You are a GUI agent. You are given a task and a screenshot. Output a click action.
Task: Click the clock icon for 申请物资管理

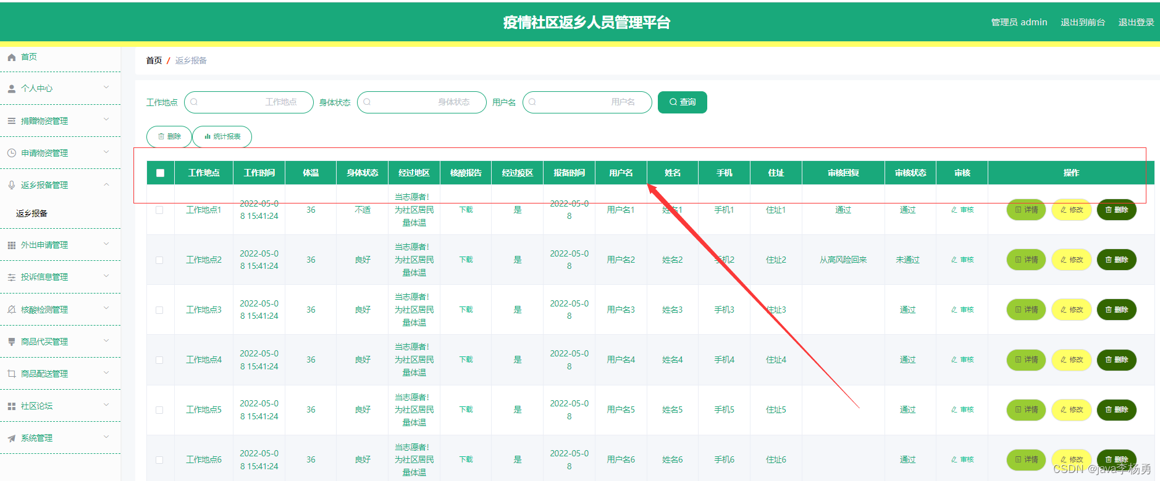12,153
